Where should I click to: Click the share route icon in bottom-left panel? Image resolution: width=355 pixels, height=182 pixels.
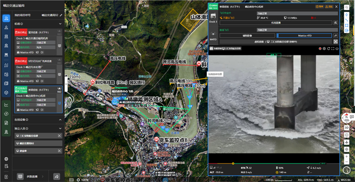point(56,177)
